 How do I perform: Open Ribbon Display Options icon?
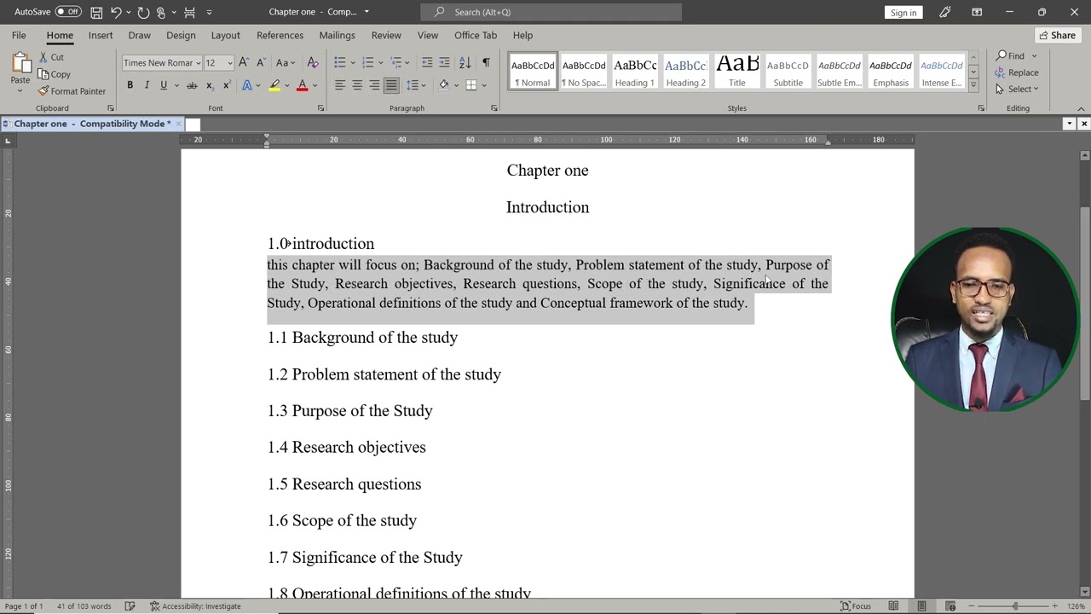977,12
